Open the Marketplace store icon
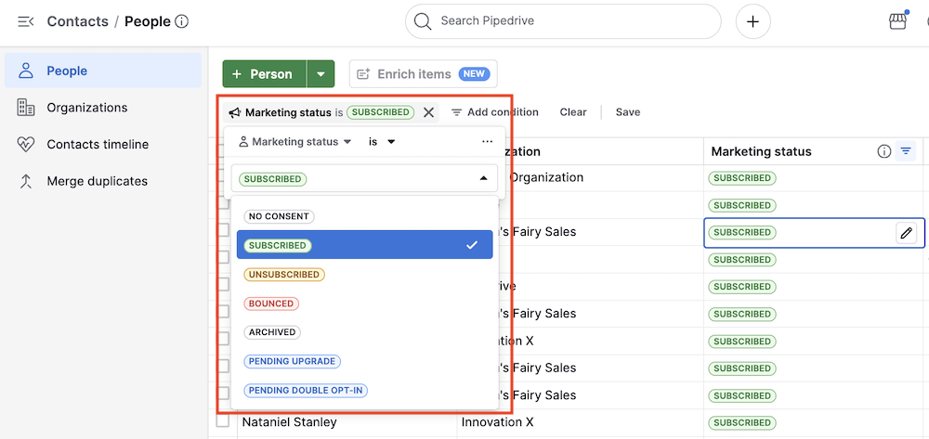Viewport: 929px width, 439px height. pos(897,21)
